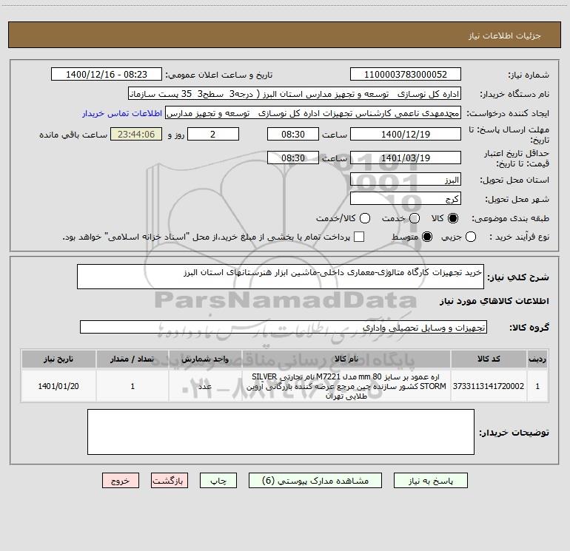Click the گروه کالا field
Screen dimensions: 570x551
[x=284, y=327]
